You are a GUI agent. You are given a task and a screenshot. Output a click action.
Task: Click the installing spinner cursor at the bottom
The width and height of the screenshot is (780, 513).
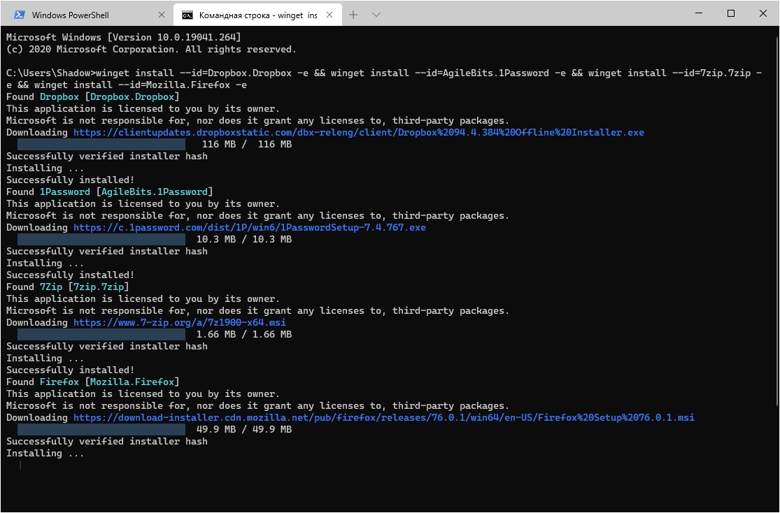20,464
